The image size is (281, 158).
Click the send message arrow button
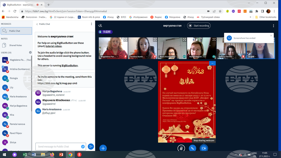pos(91,146)
